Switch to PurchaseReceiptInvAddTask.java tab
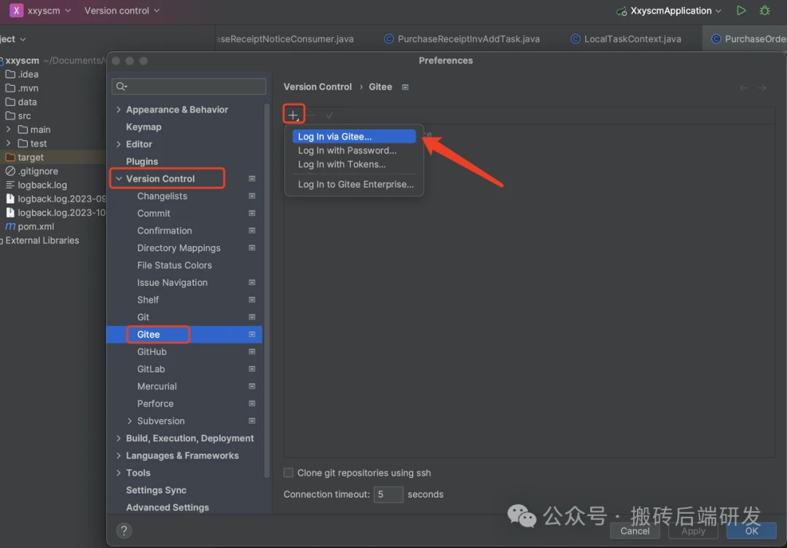This screenshot has width=787, height=548. click(x=462, y=39)
